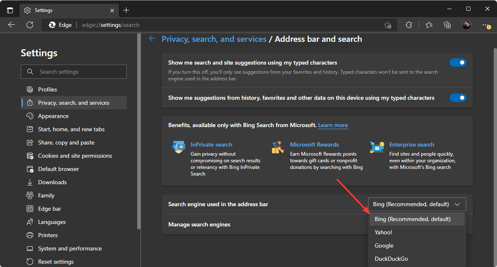Open System and performance settings
This screenshot has width=497, height=267.
click(74, 248)
